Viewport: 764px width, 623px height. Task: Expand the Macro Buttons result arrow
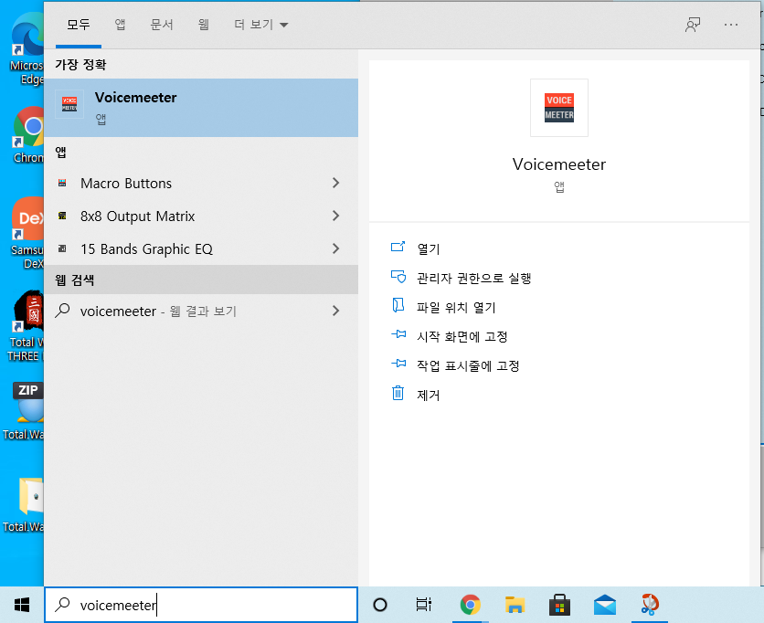(335, 183)
